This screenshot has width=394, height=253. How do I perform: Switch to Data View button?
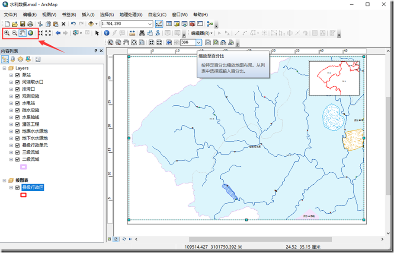tap(109, 239)
